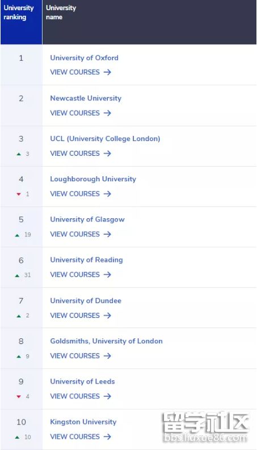The image size is (257, 450).
Task: Click red down triangle beside rank 4
Action: tap(19, 194)
